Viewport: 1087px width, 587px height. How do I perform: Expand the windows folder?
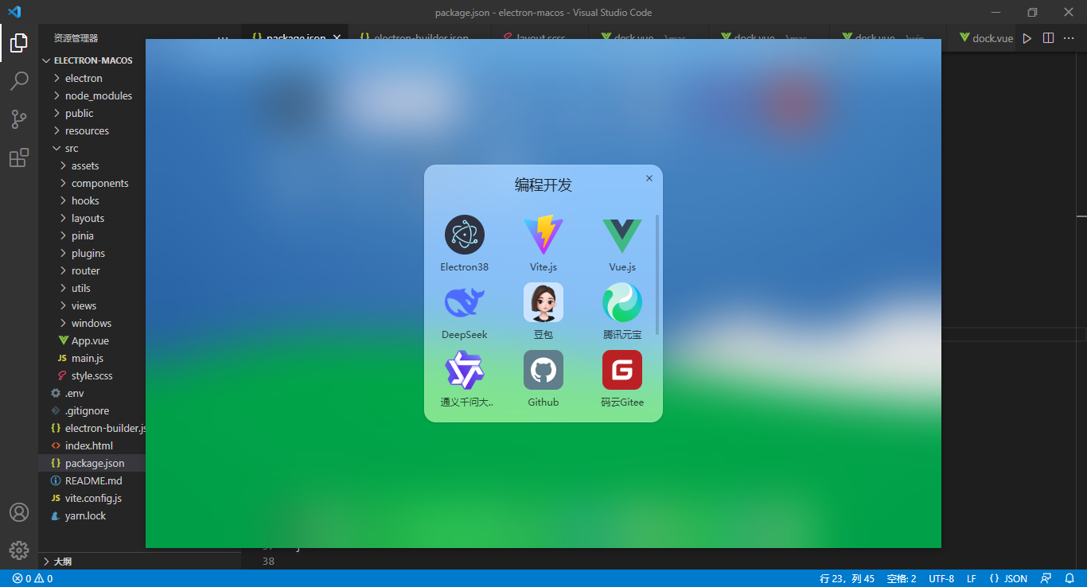coord(92,323)
